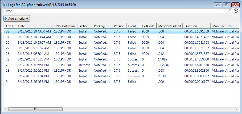Click the date 3/18/2015 10:25:07 AM

34,43
